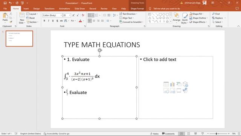
Task: Open the Layout dropdown
Action: point(32,14)
